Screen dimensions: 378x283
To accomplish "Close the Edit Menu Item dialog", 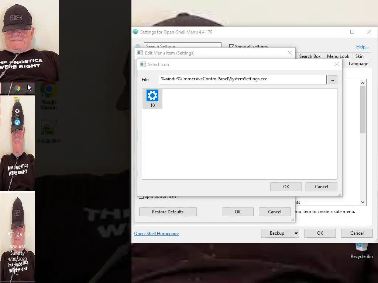I will click(290, 53).
